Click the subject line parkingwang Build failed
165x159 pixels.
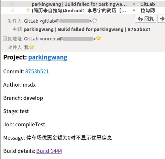pyautogui.click(x=87, y=29)
